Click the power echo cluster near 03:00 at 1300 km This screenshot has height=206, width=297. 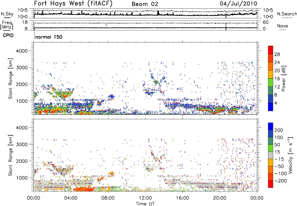[x=64, y=94]
